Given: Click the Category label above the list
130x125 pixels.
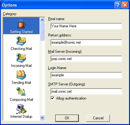Looking at the screenshot, I should pos(10,14).
